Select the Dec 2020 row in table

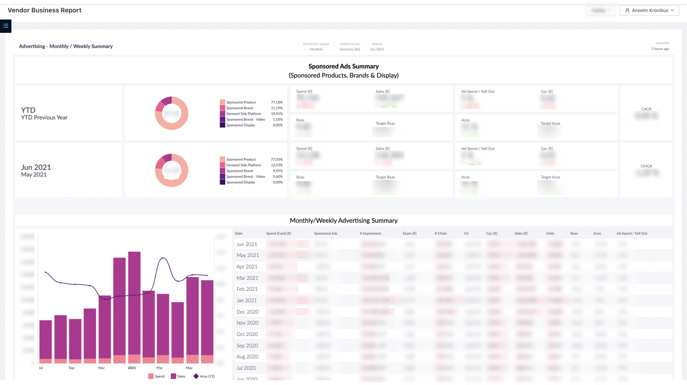pos(247,312)
